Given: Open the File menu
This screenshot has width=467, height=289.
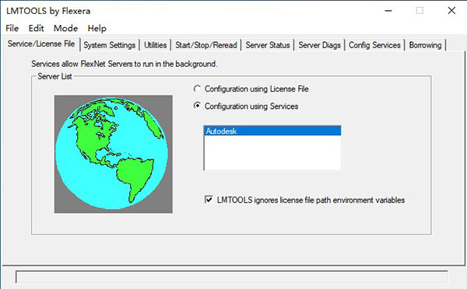Looking at the screenshot, I should [x=12, y=28].
